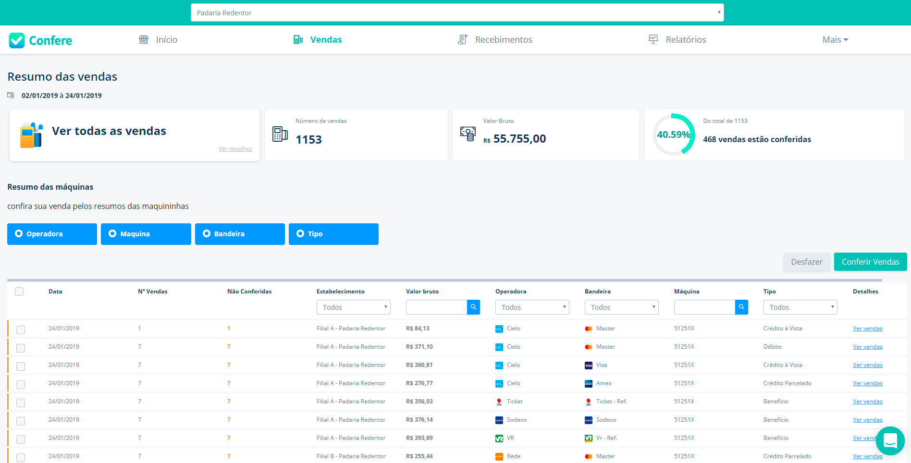The width and height of the screenshot is (911, 463).
Task: Select the Operadora radio button
Action: click(19, 234)
